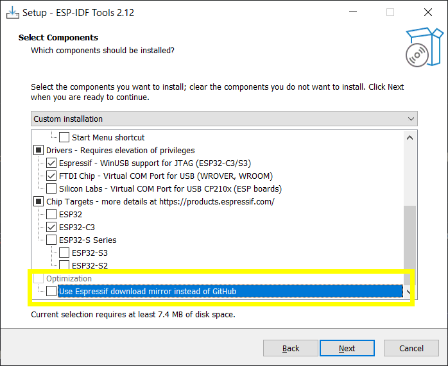
Task: Select 'Use Espressif download mirror instead of GitHub' row
Action: 230,291
